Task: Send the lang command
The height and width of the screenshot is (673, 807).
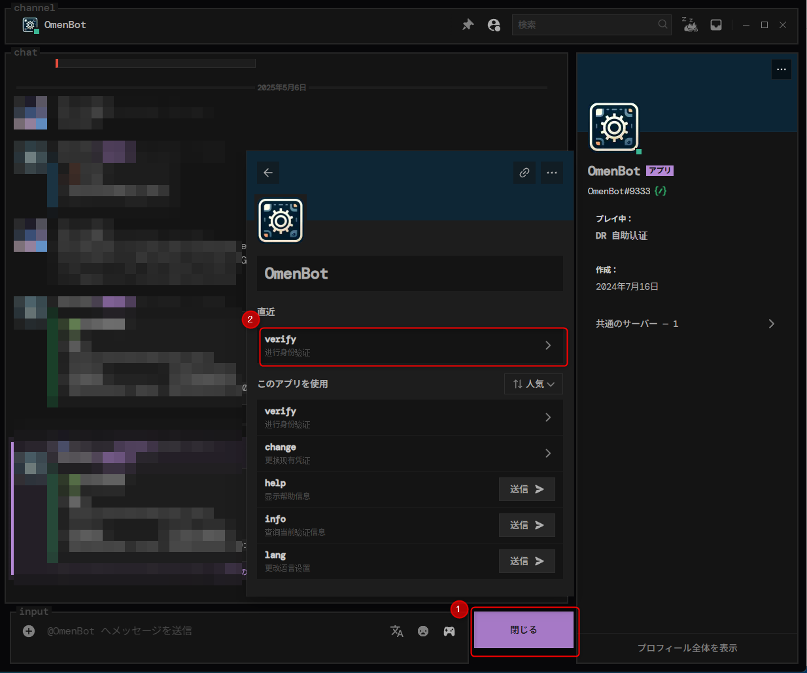Action: pos(527,561)
